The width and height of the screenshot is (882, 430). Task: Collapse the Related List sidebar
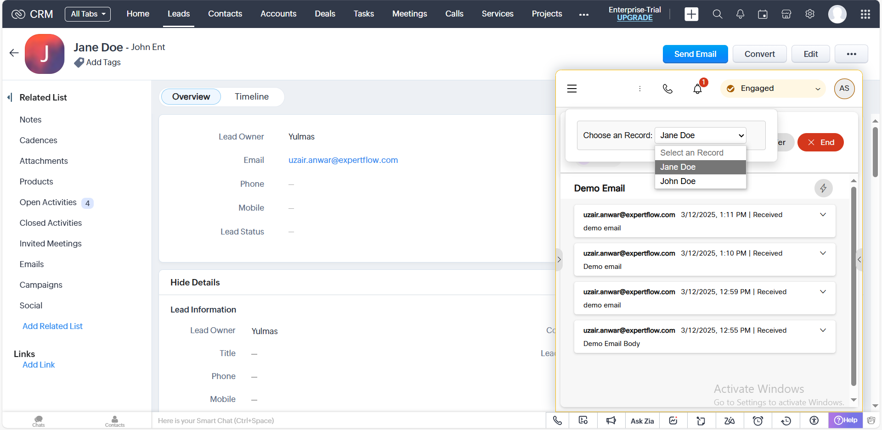click(10, 97)
